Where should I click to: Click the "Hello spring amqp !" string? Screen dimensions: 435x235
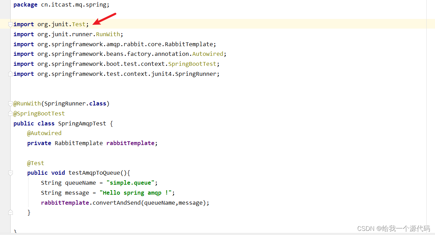136,193
